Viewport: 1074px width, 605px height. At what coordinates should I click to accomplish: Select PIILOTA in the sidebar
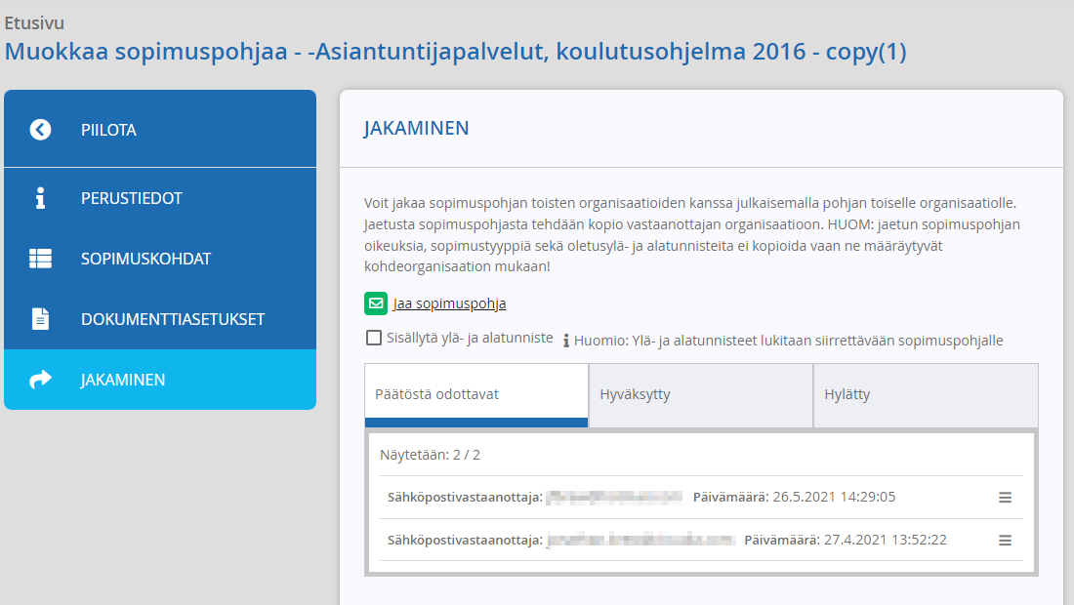(160, 129)
